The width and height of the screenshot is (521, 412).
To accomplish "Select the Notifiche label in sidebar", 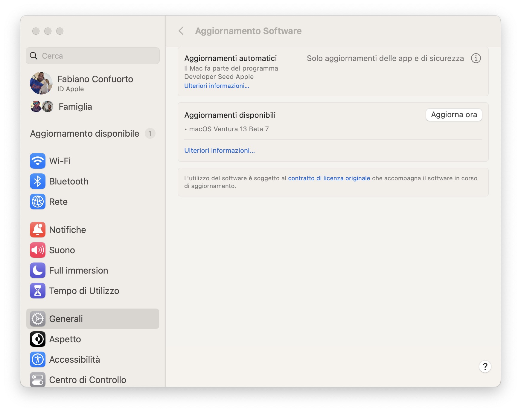I will pyautogui.click(x=68, y=230).
